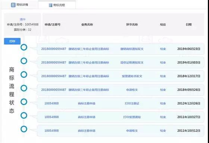Click number 2018000059487 in 2018年12月17日 row
The image size is (209, 143).
(54, 76)
